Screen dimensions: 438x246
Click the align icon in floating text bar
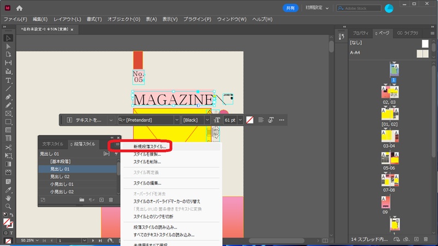(261, 120)
